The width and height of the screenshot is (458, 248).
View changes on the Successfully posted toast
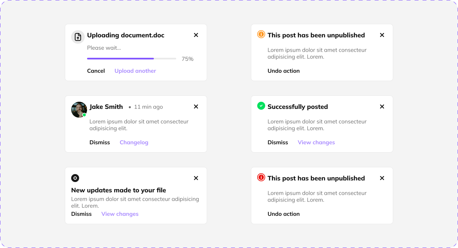316,142
